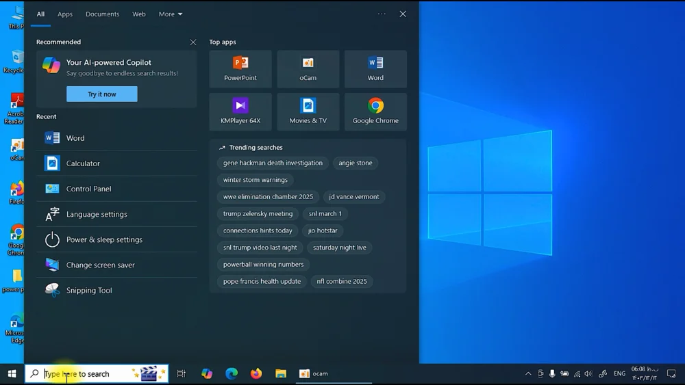The height and width of the screenshot is (385, 685).
Task: Search wwe elimination chamber 2025
Action: (268, 197)
